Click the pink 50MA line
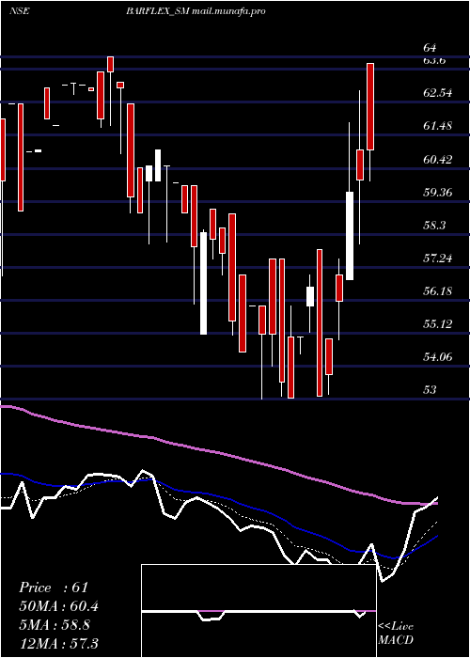 218,453
